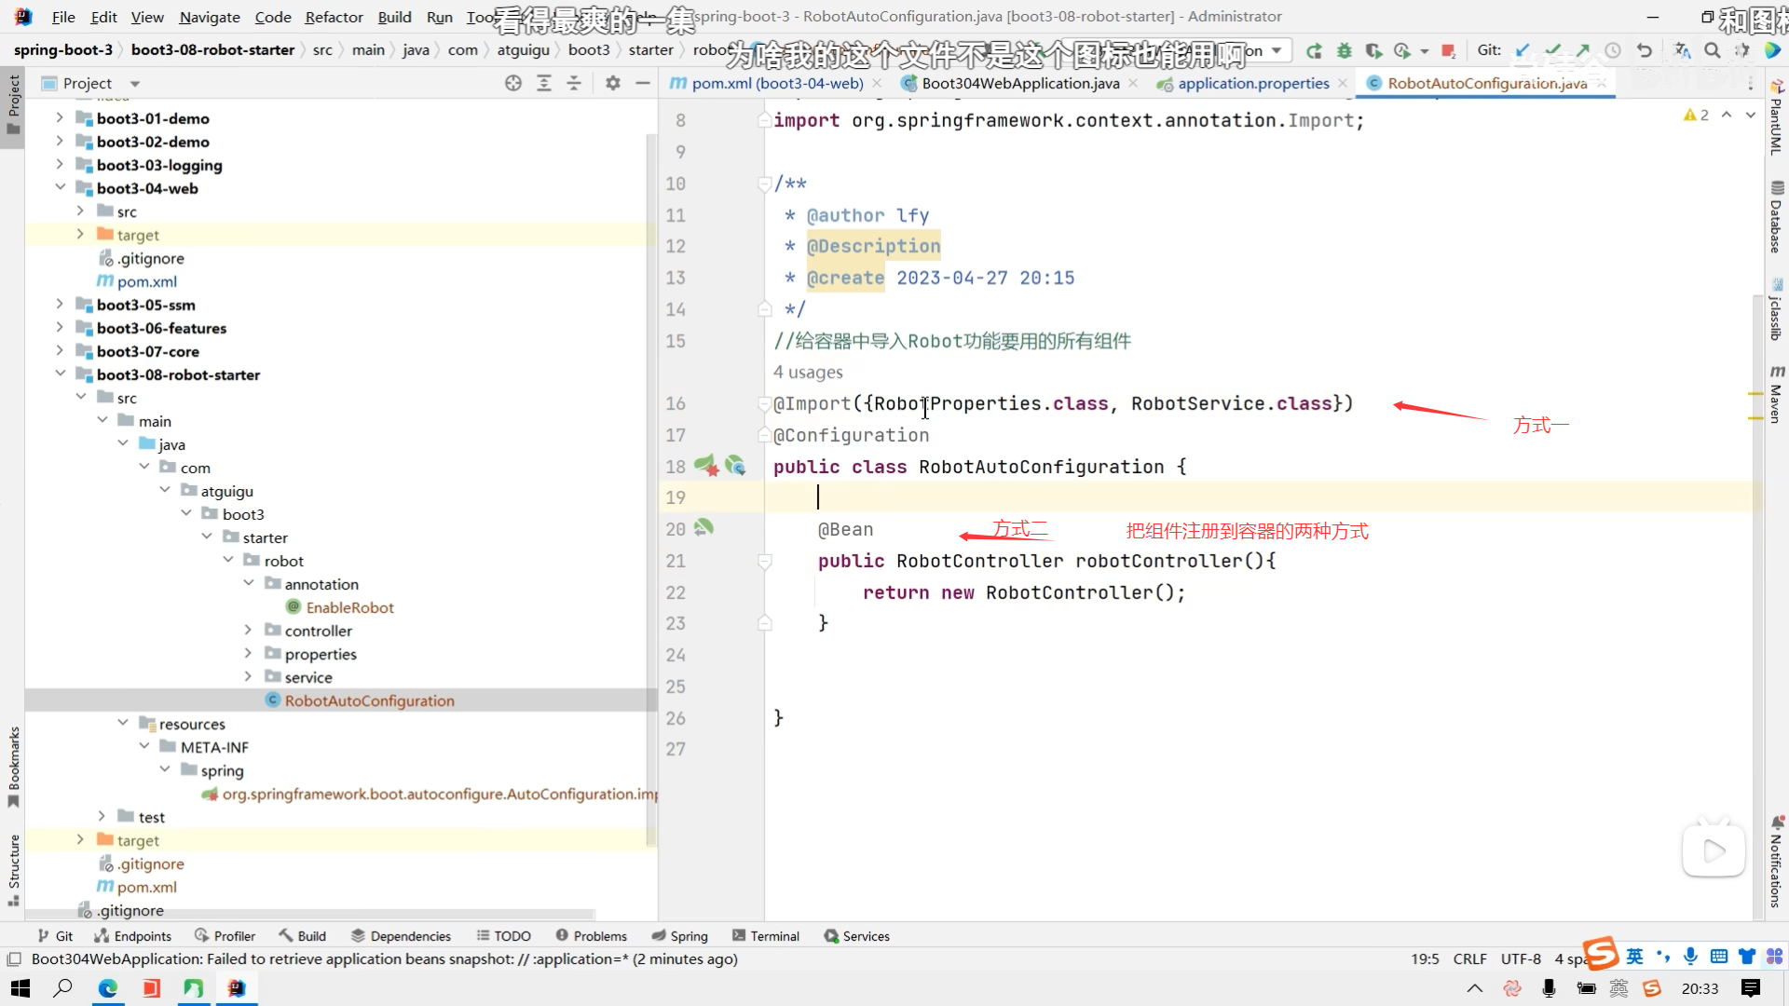Click the Select Opened File target icon

513,83
